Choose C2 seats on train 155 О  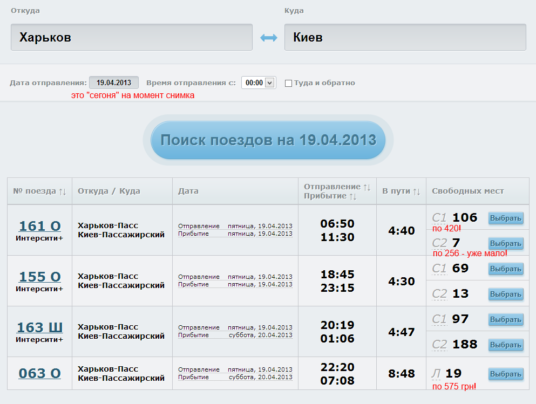coord(506,294)
